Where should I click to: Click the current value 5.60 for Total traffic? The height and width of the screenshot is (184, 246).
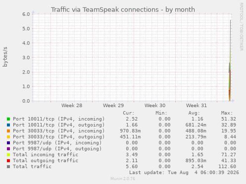tap(132, 167)
